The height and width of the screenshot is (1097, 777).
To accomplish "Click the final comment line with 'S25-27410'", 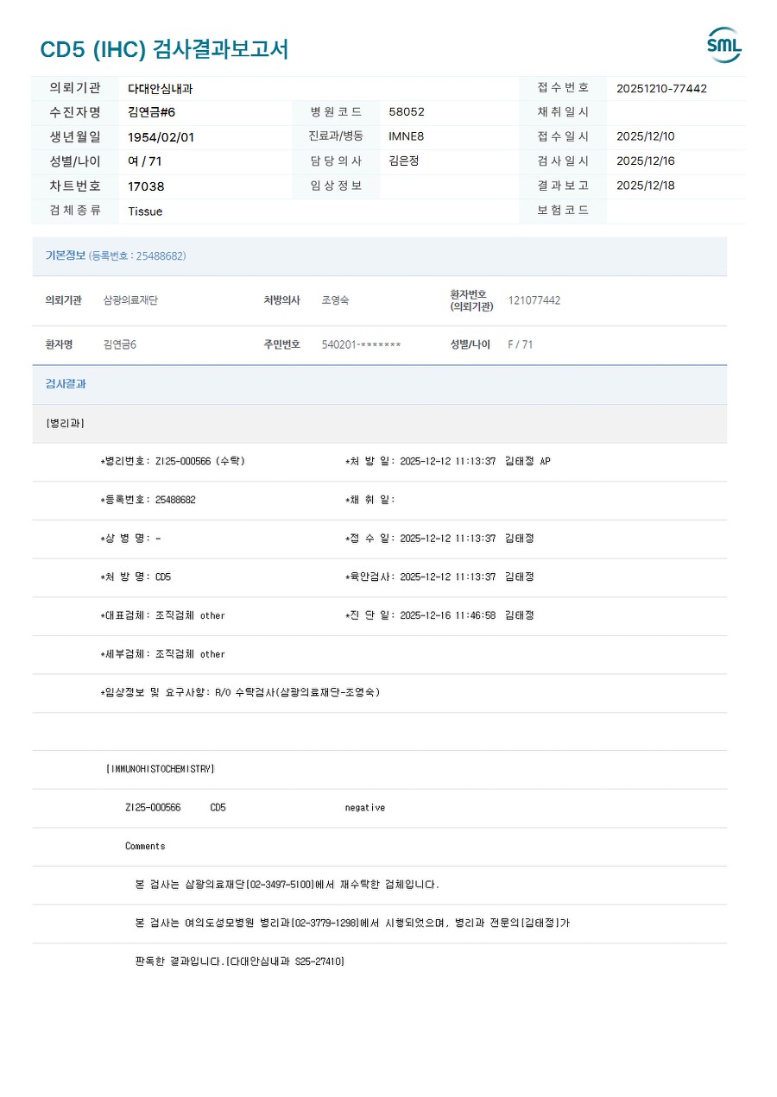I will (239, 961).
